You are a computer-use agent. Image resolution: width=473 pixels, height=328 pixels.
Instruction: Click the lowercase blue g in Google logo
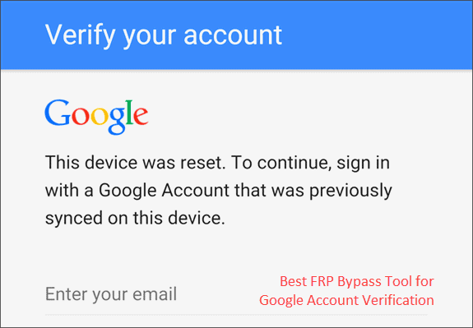click(x=117, y=121)
